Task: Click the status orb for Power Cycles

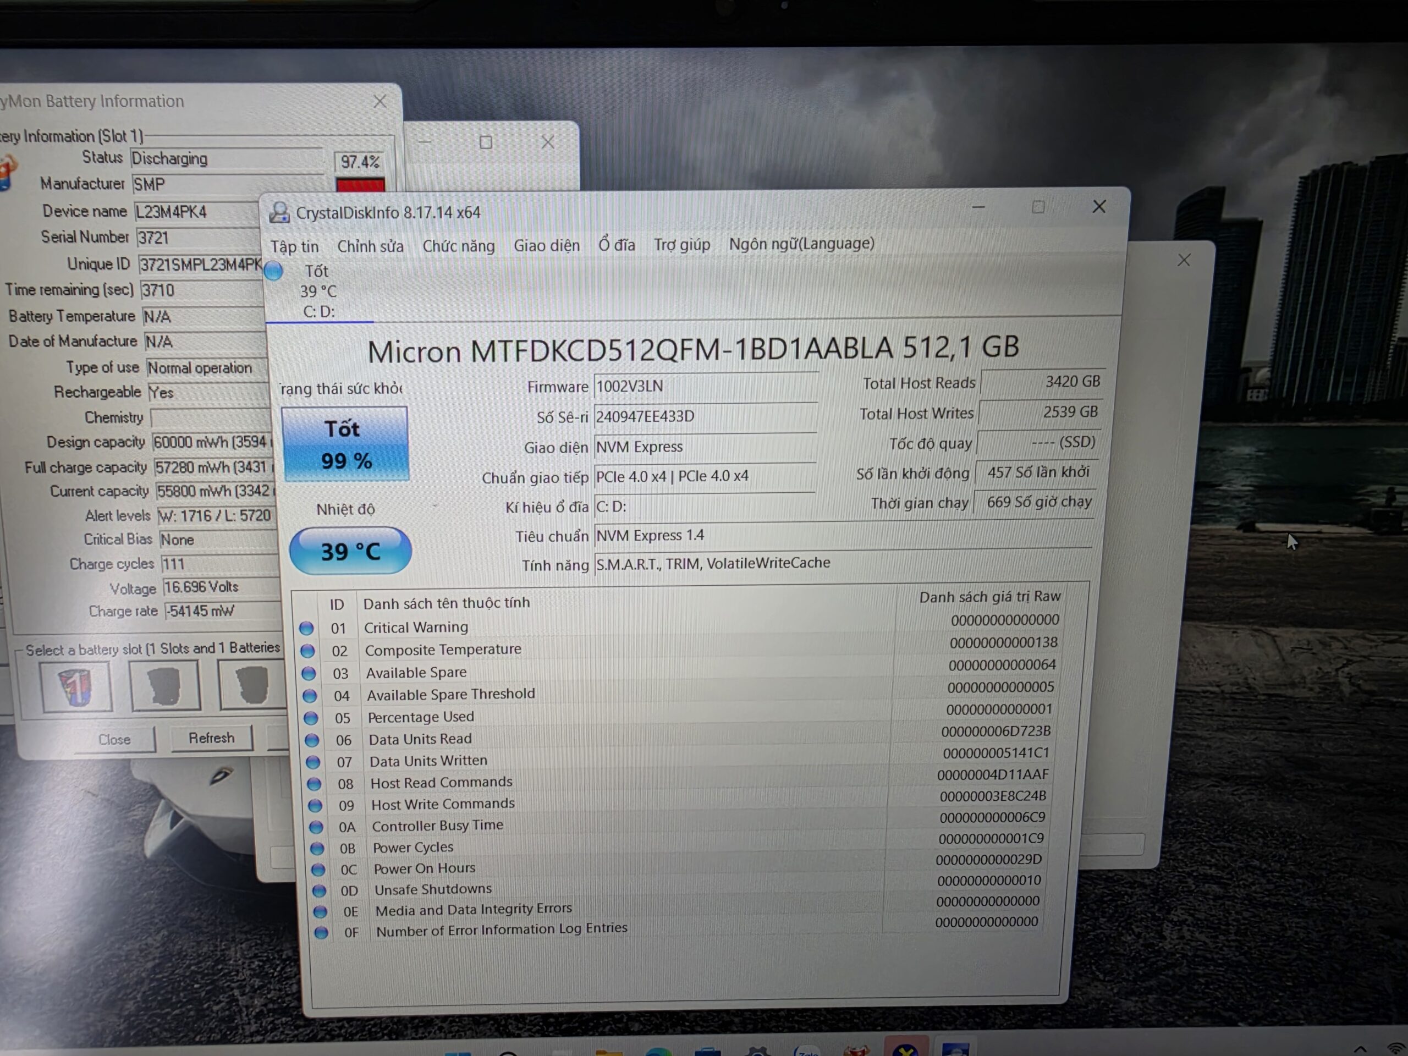Action: tap(317, 849)
